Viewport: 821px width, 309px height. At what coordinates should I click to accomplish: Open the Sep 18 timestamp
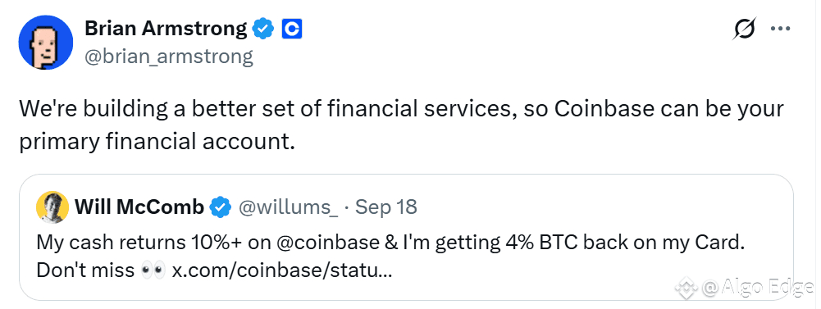(x=386, y=207)
